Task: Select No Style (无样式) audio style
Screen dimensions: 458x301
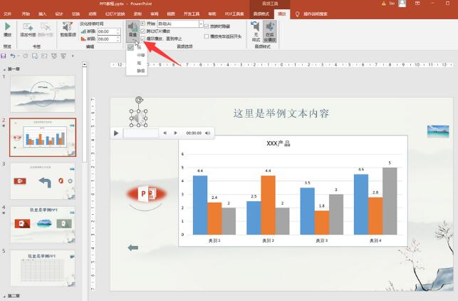Action: [256, 31]
